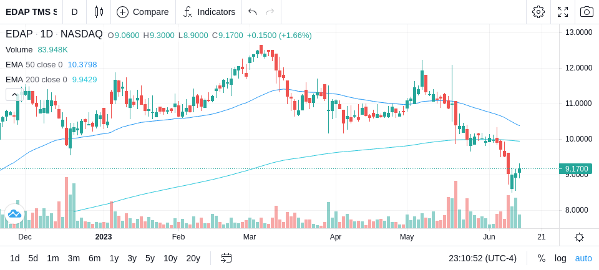Select the 3y time range
This screenshot has height=270, width=599.
[132, 259]
